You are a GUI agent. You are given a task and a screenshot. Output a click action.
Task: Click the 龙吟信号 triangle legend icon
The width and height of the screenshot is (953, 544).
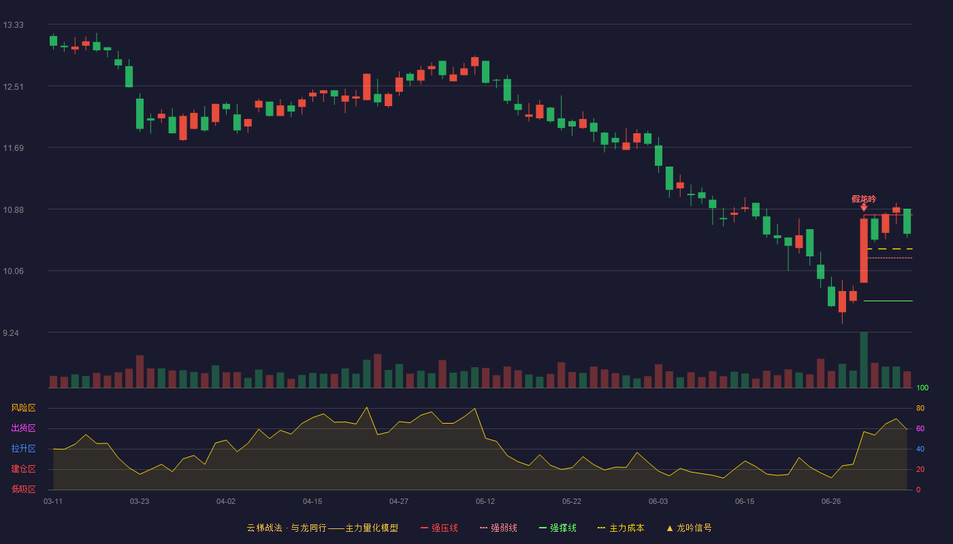(669, 528)
